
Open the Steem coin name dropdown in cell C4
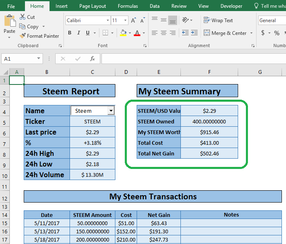111,111
